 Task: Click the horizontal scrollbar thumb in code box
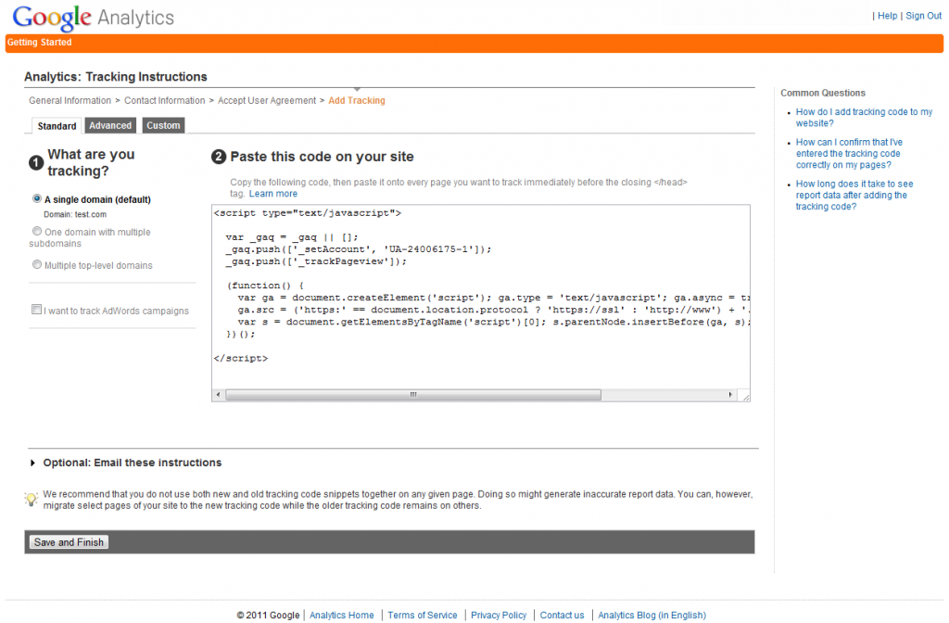413,395
